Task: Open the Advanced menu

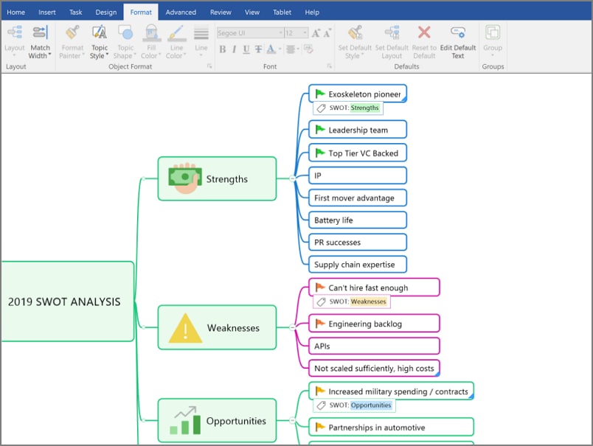Action: 181,12
